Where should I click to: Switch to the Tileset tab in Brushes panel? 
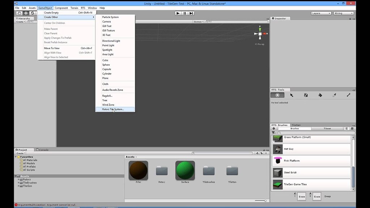(x=327, y=129)
